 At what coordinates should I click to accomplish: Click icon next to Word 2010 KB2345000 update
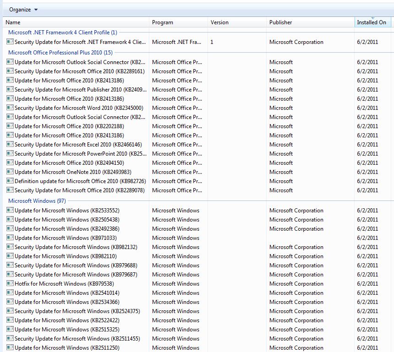(x=10, y=108)
